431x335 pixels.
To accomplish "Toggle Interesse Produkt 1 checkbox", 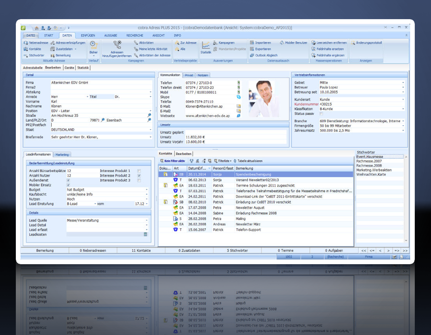I will 139,171.
